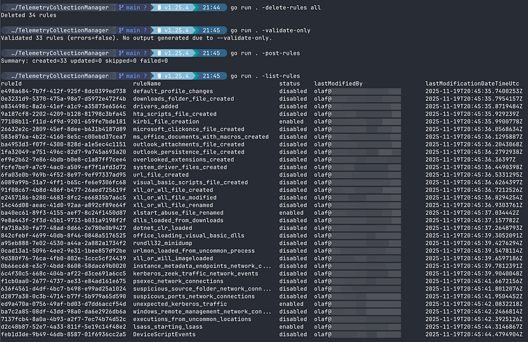Click the 'Summary: created=33' output line
Screen dimensions: 528x342
point(84,61)
